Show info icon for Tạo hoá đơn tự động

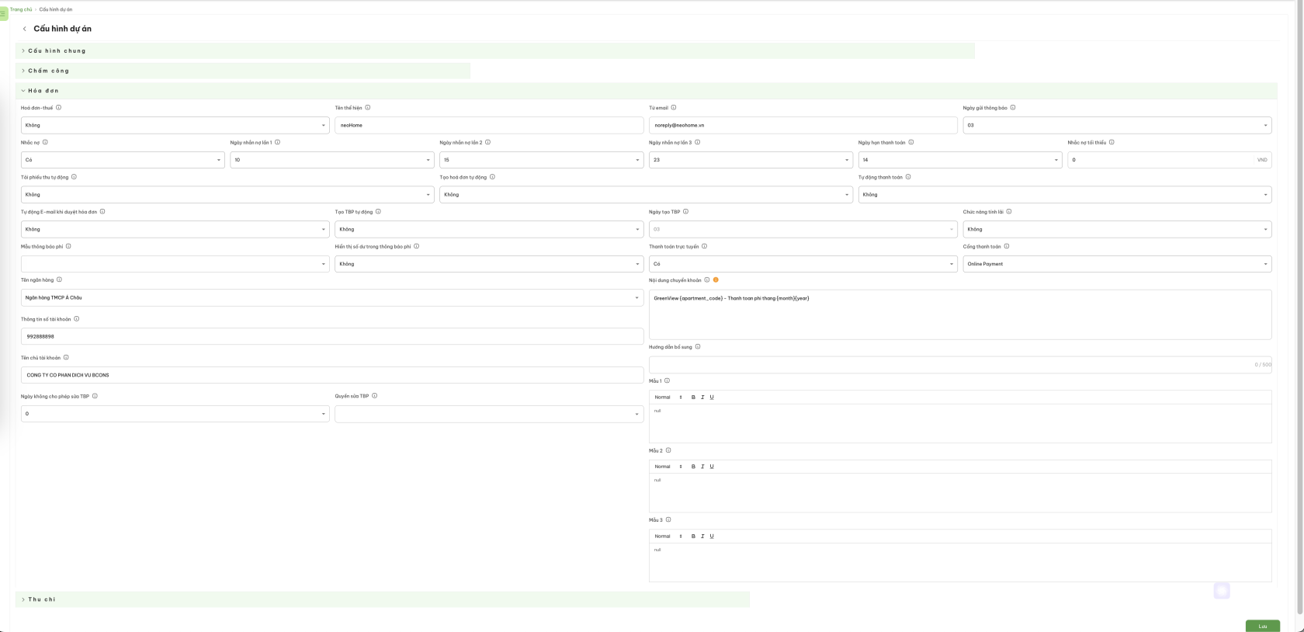point(492,177)
